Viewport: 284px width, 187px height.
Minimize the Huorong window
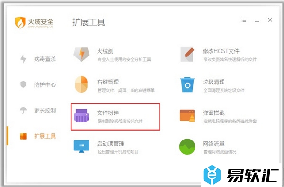pos(257,21)
